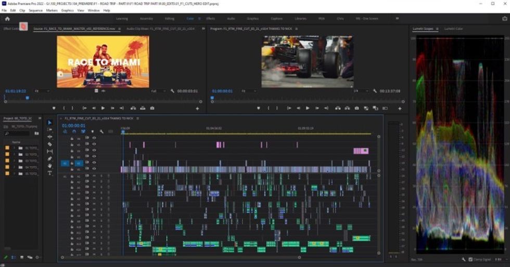
Task: Switch project panel to list view
Action: [14, 257]
